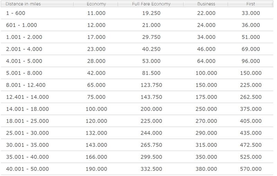Click the Economy column header
This screenshot has height=176, width=277.
coord(96,4)
